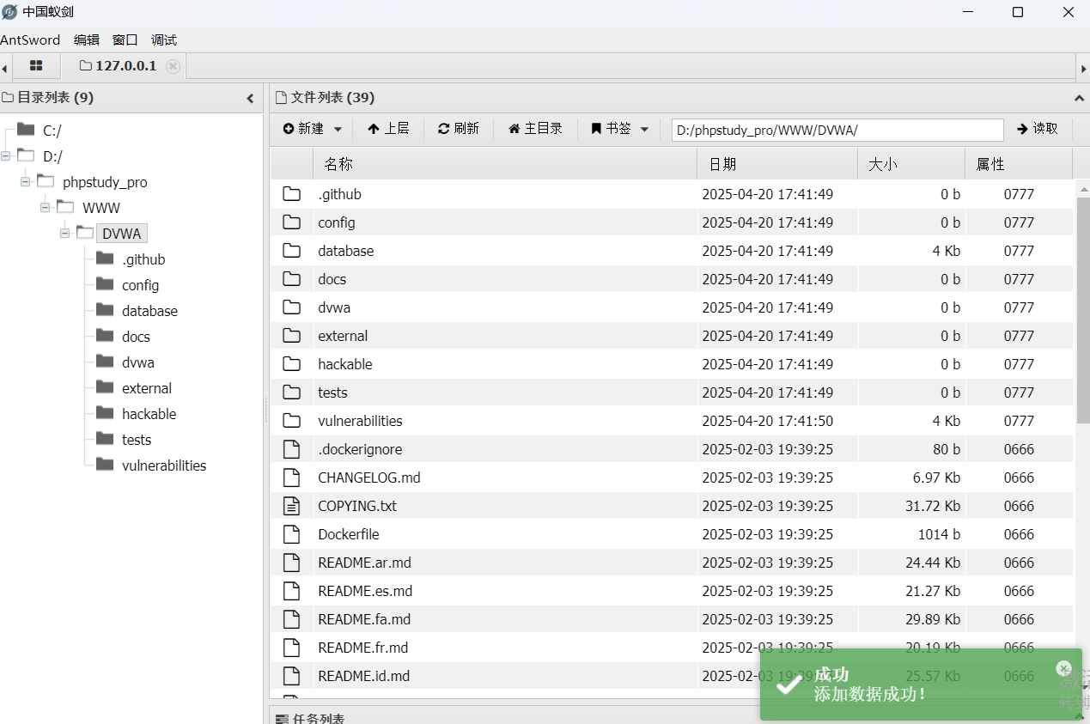Collapse the phpstudy_pro tree node
Viewport: 1090px width, 724px height.
point(26,182)
